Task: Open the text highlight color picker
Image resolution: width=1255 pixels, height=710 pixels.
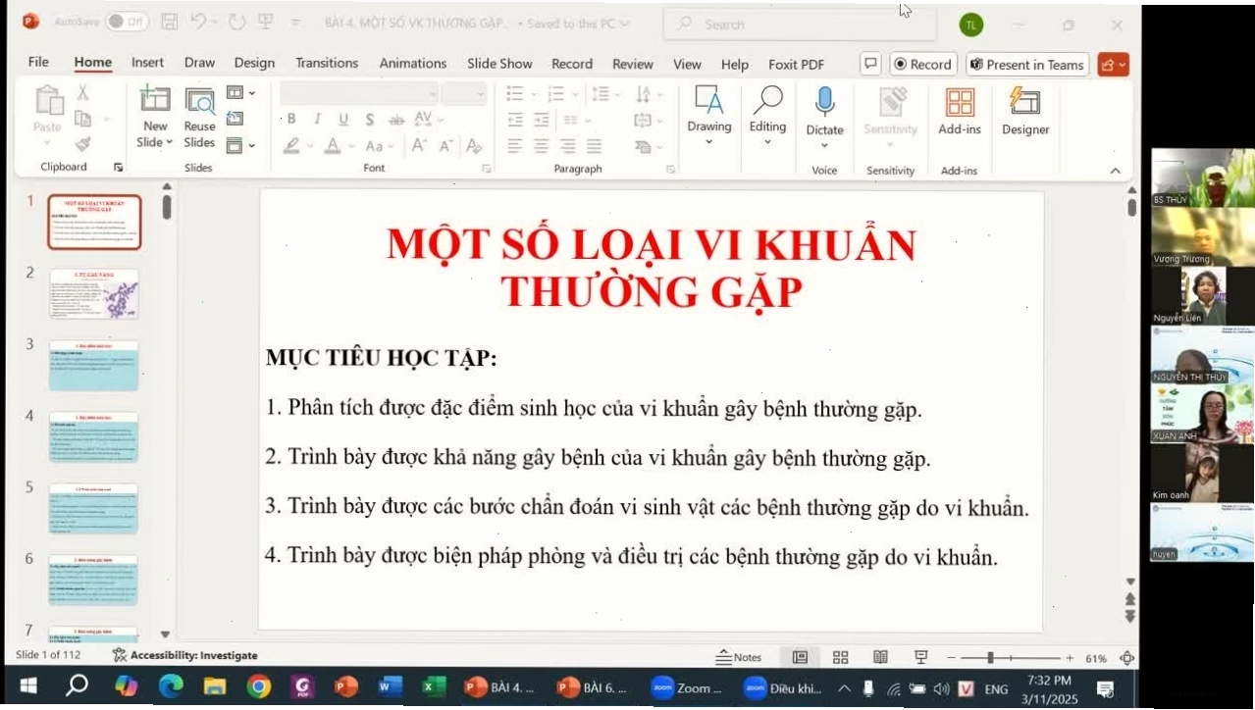Action: [290, 146]
